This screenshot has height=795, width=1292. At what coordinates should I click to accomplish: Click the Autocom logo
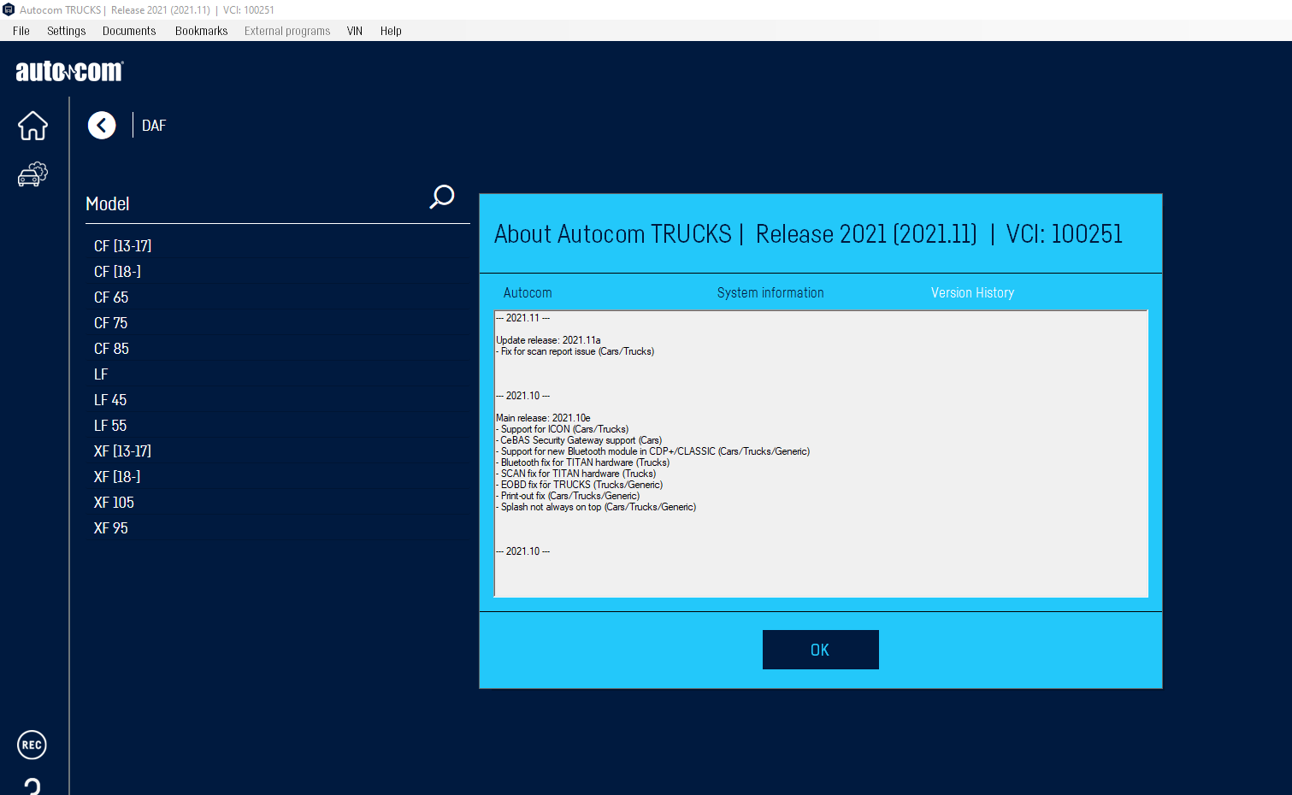coord(69,71)
